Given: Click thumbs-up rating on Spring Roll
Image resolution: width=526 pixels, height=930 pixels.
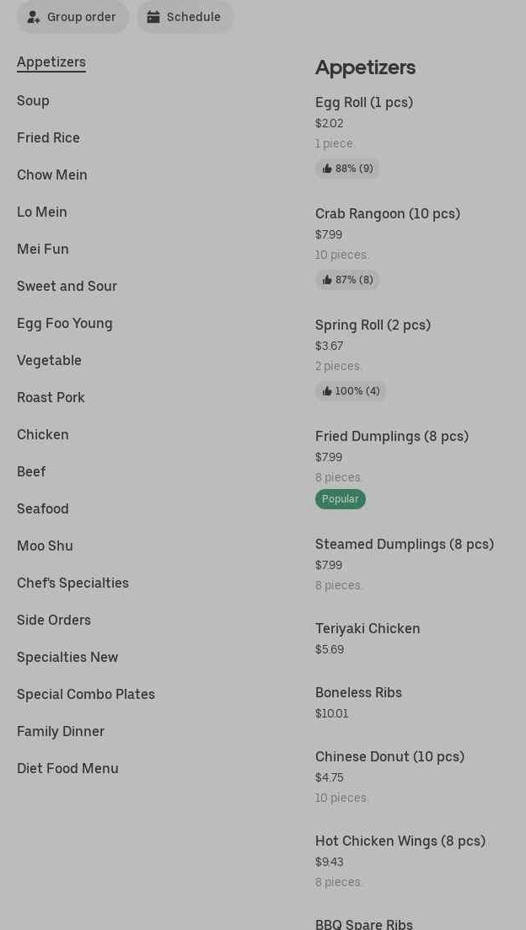Looking at the screenshot, I should (x=351, y=391).
